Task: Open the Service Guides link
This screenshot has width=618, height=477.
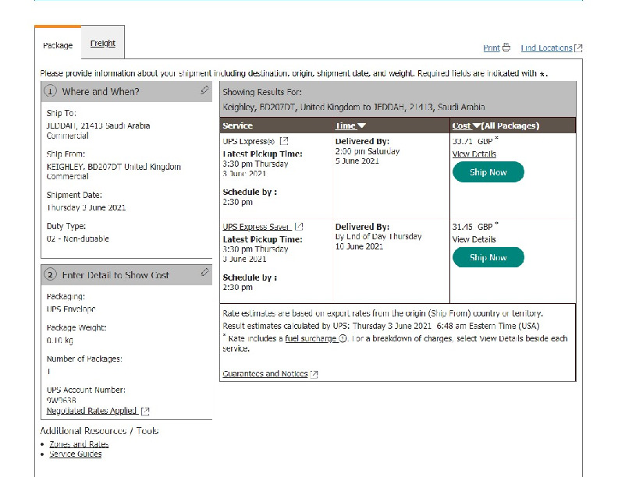Action: [x=75, y=454]
